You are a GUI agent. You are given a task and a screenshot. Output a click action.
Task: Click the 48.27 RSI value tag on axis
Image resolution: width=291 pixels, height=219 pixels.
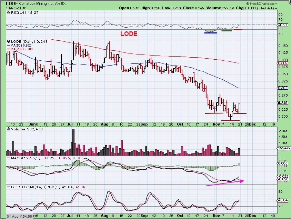283,25
